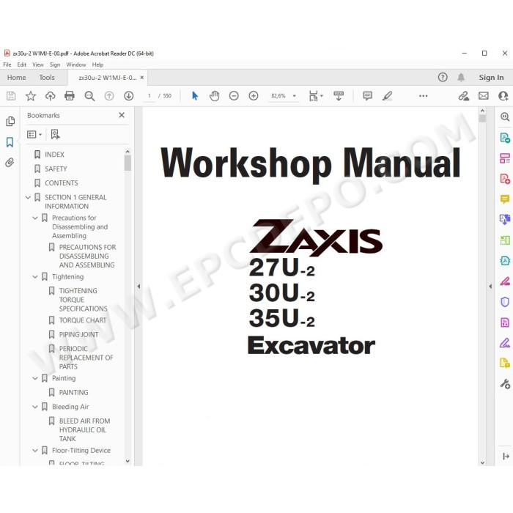
Task: Go to previous page arrow
Action: [x=109, y=96]
